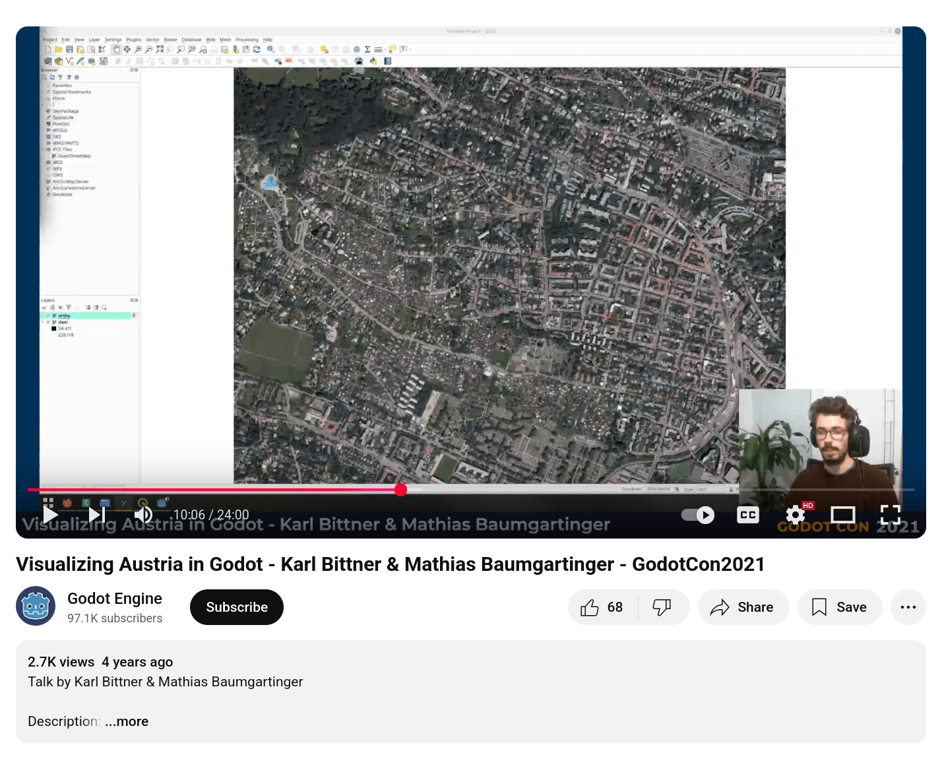Screen dimensions: 942x757
Task: Skip to the next video
Action: coord(97,514)
